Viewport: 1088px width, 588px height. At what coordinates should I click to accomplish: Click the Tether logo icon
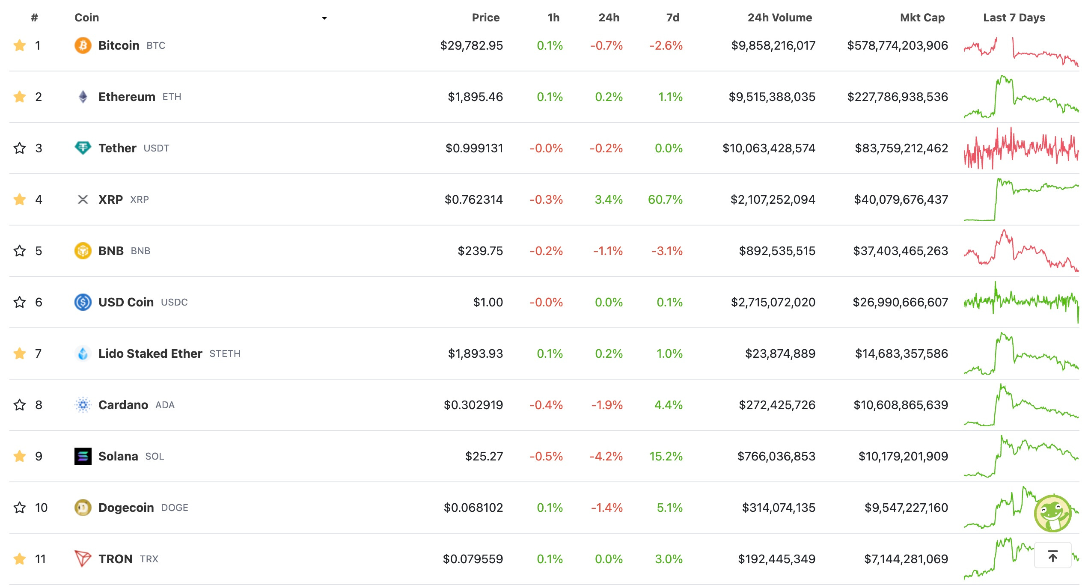(x=83, y=148)
